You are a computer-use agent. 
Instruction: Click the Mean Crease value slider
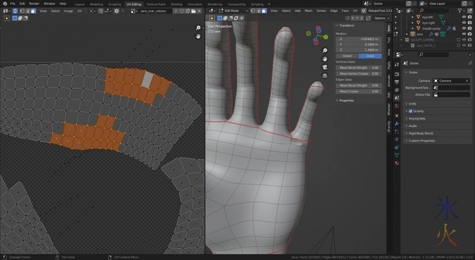click(x=359, y=91)
